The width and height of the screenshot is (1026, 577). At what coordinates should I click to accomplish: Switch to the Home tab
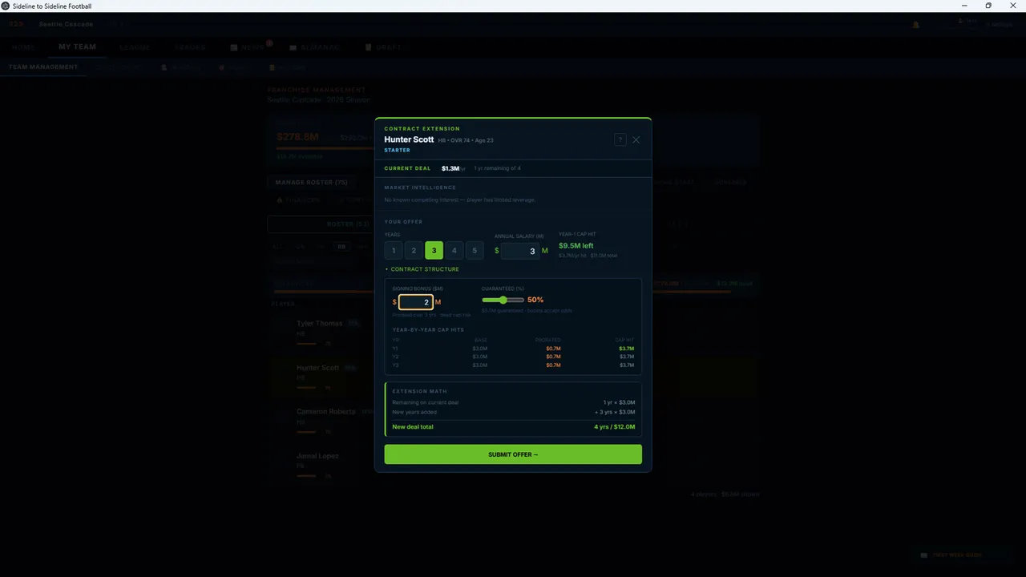point(23,47)
